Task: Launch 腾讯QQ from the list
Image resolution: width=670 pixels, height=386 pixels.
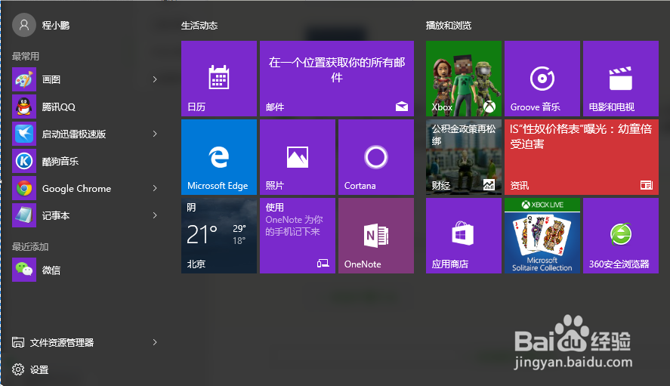Action: coord(85,107)
